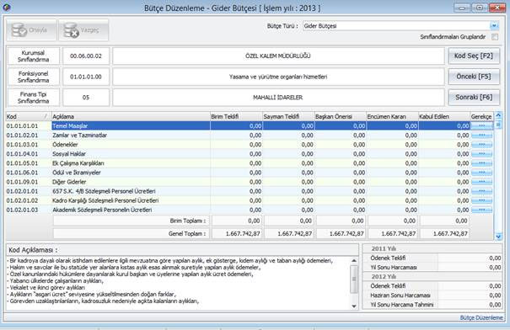Click the Fonksiyonel Sınıflandırma code 01.01.01.00

coord(86,77)
